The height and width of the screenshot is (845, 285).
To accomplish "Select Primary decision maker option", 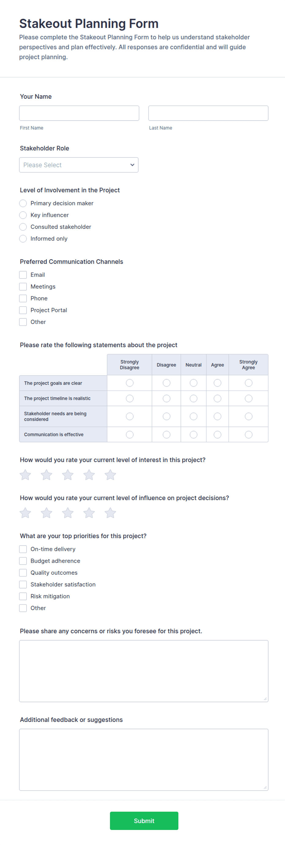I will pyautogui.click(x=23, y=203).
